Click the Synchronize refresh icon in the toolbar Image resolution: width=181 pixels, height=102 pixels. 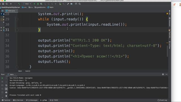pos(7,4)
